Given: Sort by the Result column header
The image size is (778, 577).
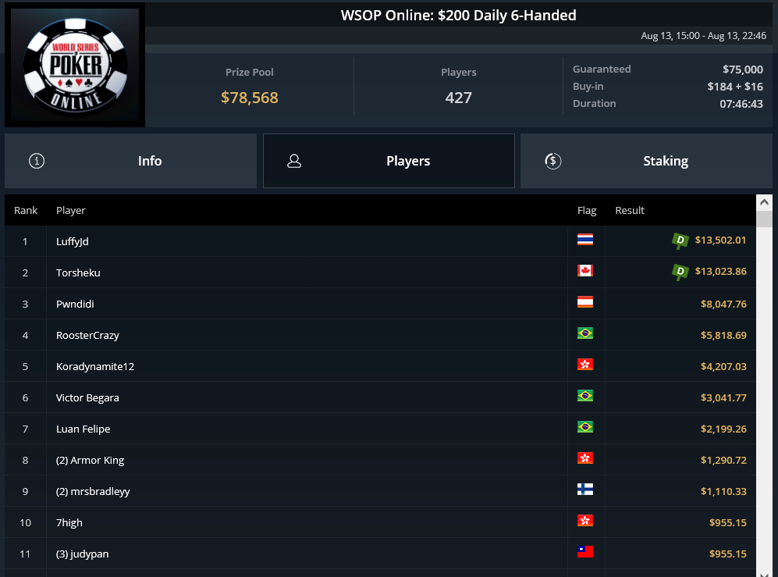Looking at the screenshot, I should pos(630,211).
